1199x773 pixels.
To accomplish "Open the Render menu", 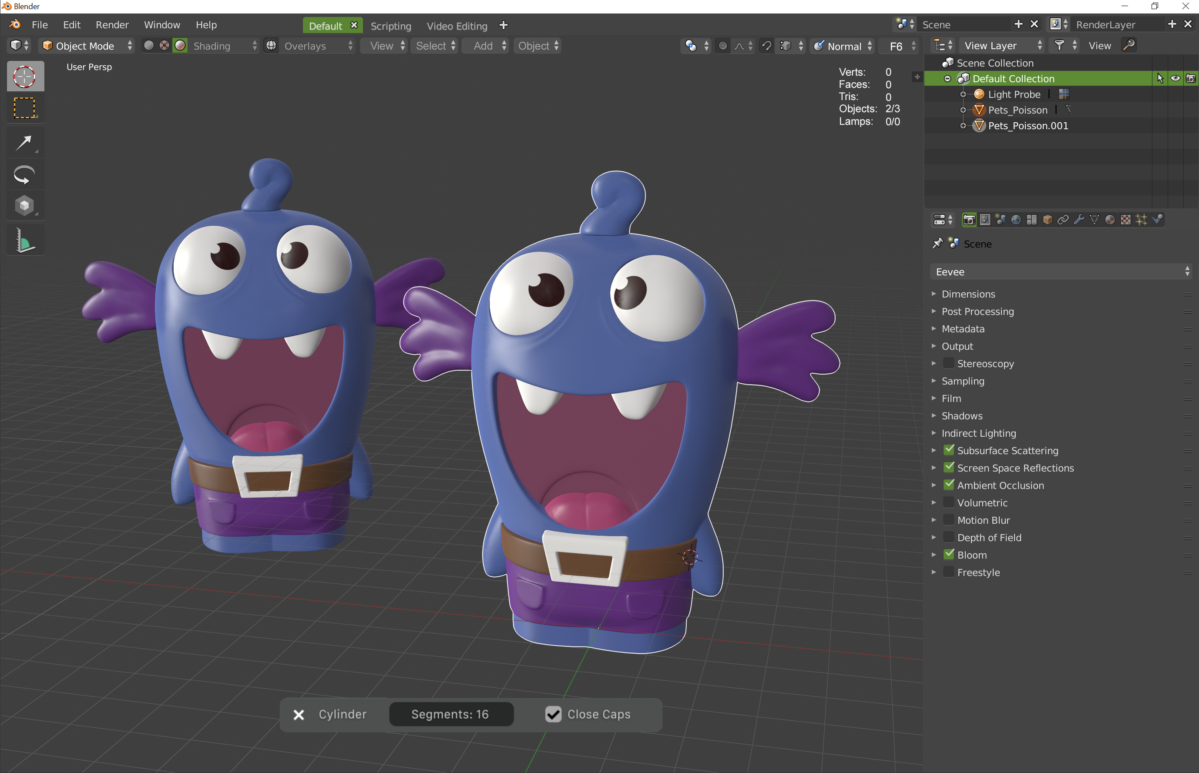I will (112, 25).
